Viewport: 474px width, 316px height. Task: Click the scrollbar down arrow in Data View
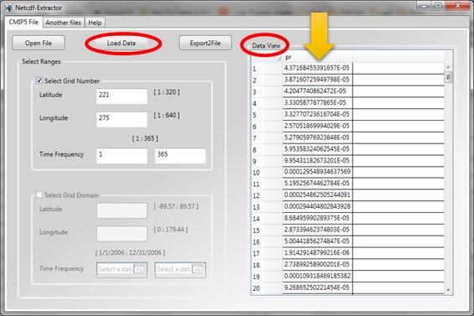(448, 290)
